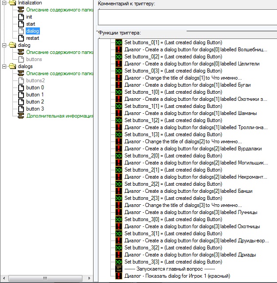Click the comment icon under dialog folder
Viewport: 277px width, 283px height.
point(21,52)
